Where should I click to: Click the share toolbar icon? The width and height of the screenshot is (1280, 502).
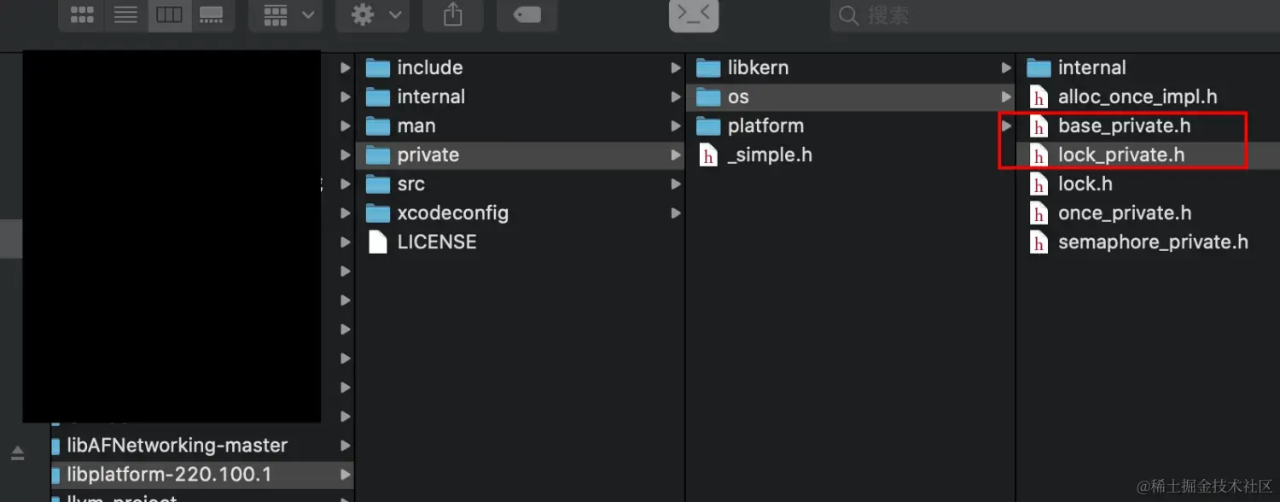point(453,15)
